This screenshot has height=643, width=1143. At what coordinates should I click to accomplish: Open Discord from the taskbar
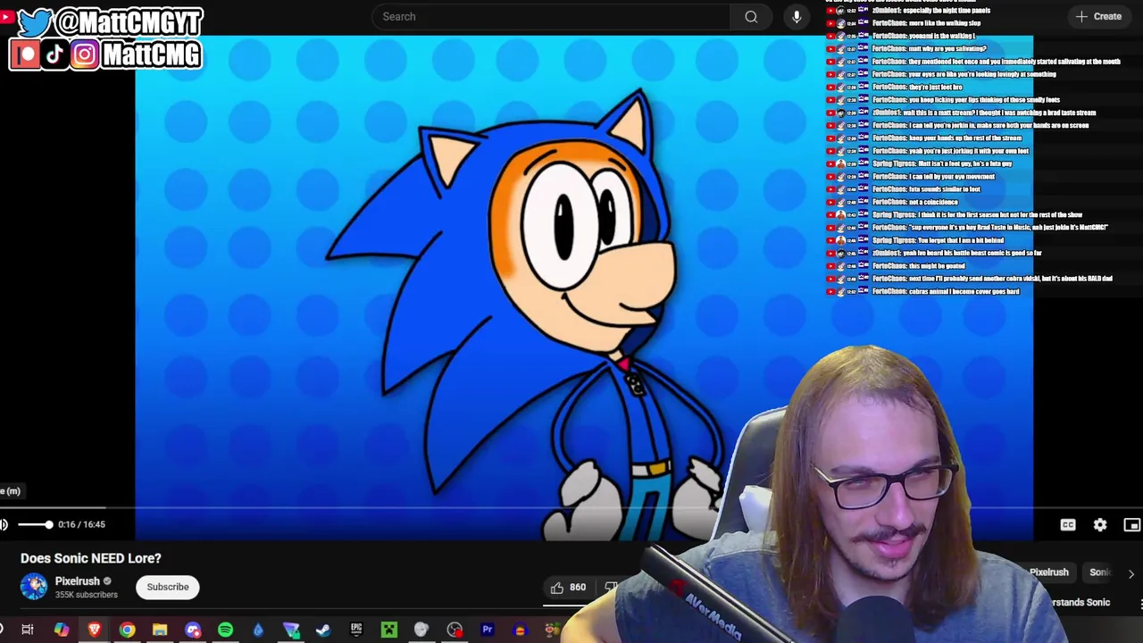[x=193, y=630]
